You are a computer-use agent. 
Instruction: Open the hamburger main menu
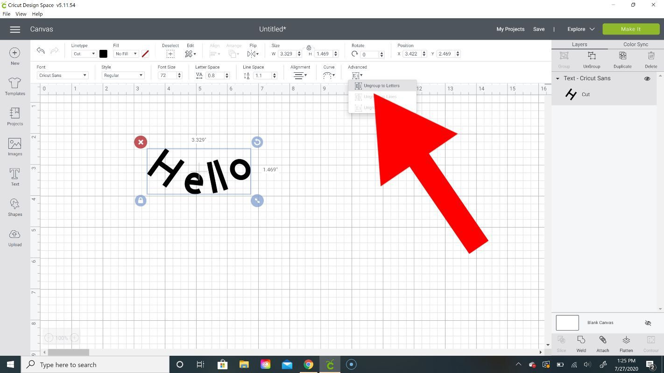(15, 29)
